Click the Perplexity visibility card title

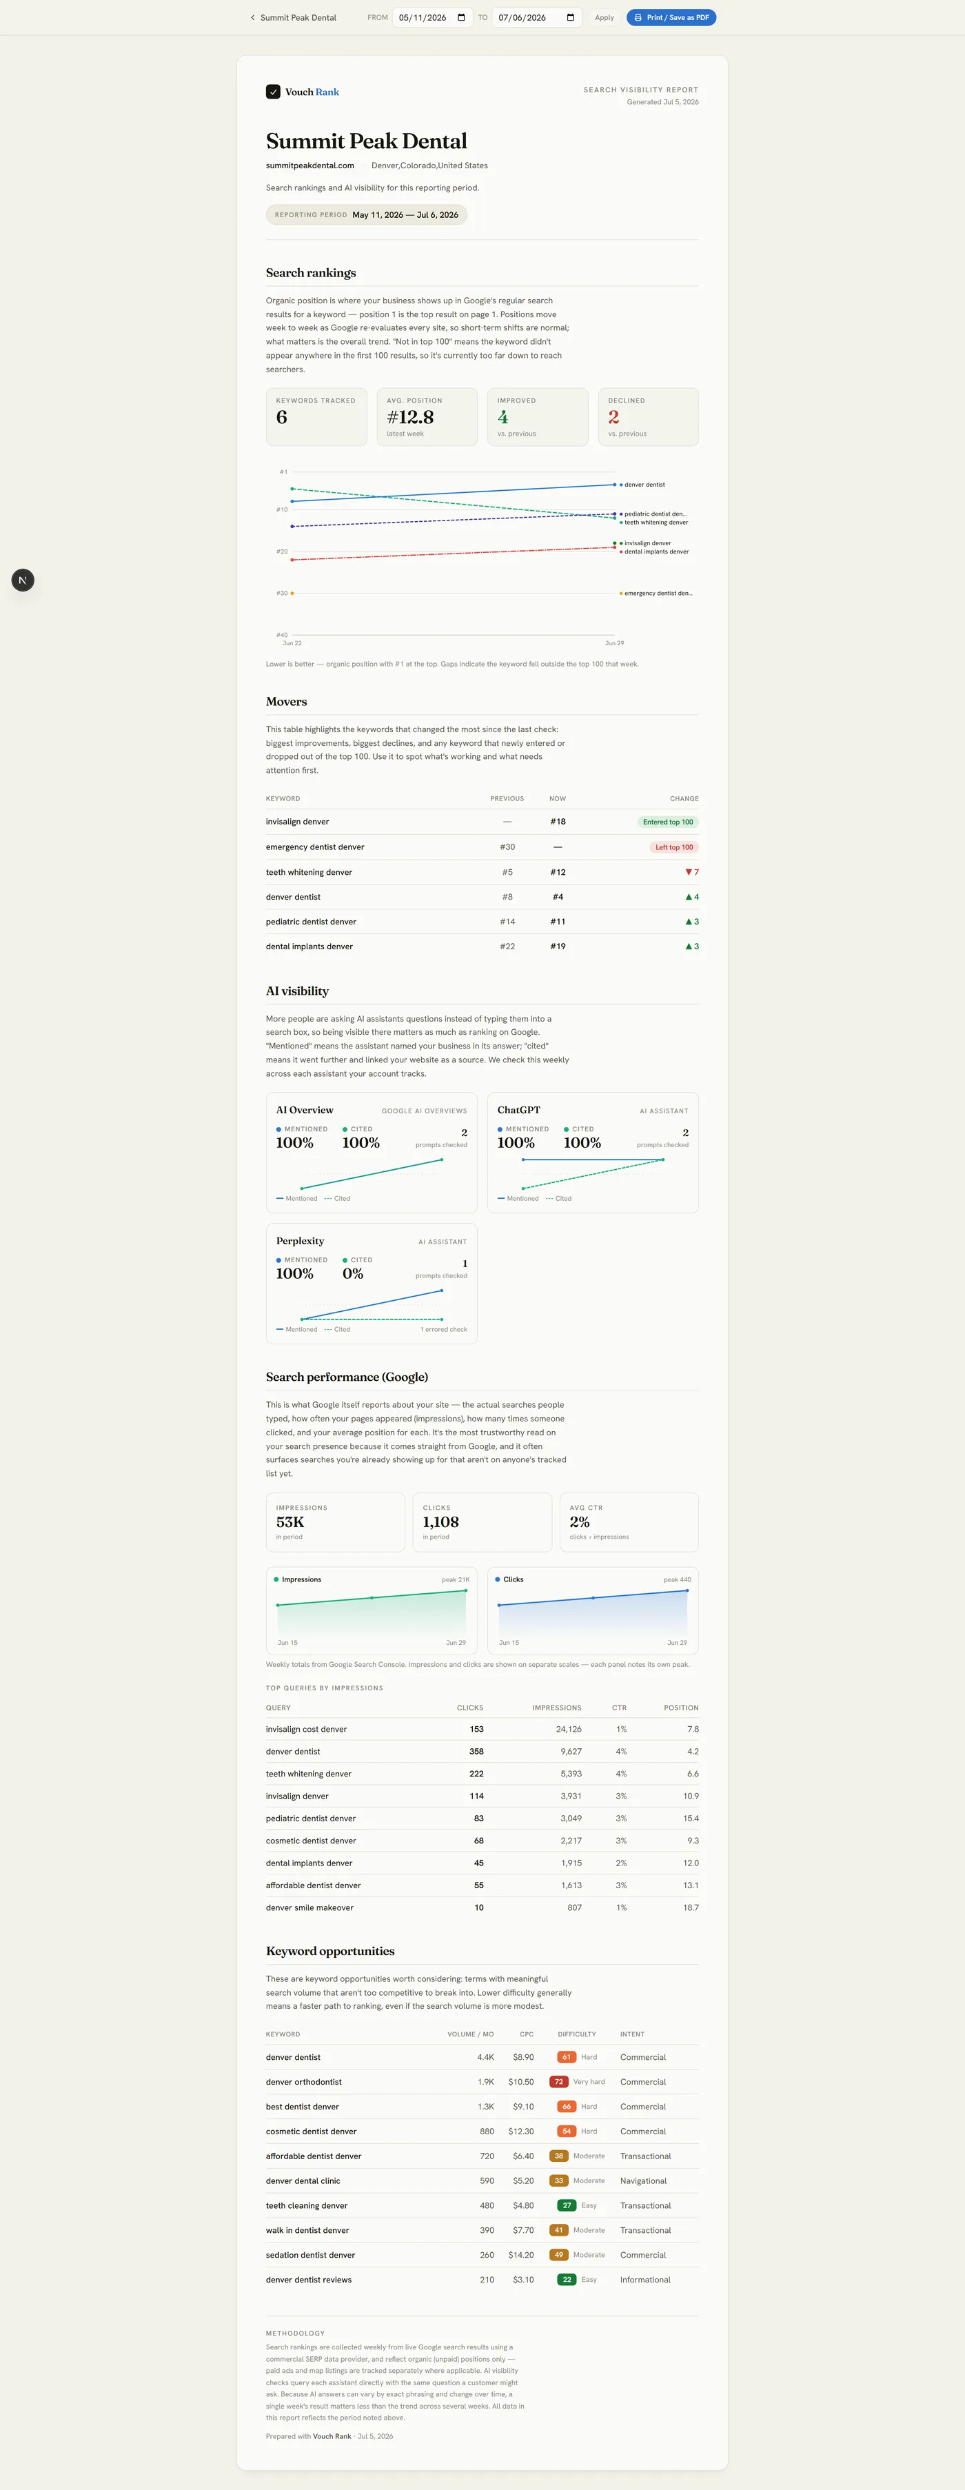coord(300,1241)
